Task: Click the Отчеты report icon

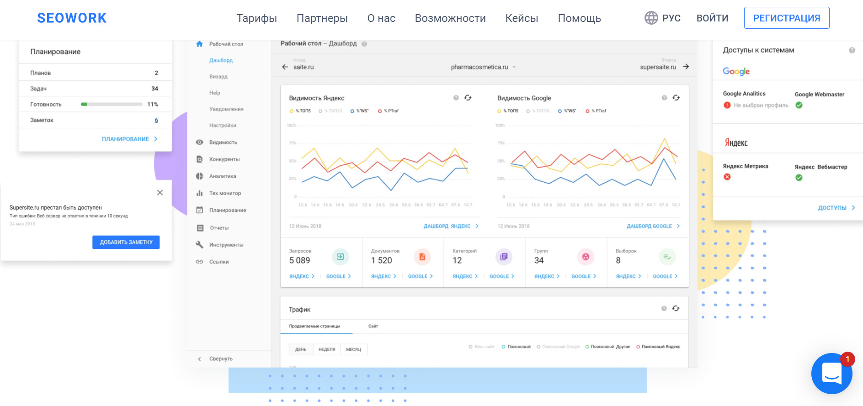Action: [x=200, y=228]
